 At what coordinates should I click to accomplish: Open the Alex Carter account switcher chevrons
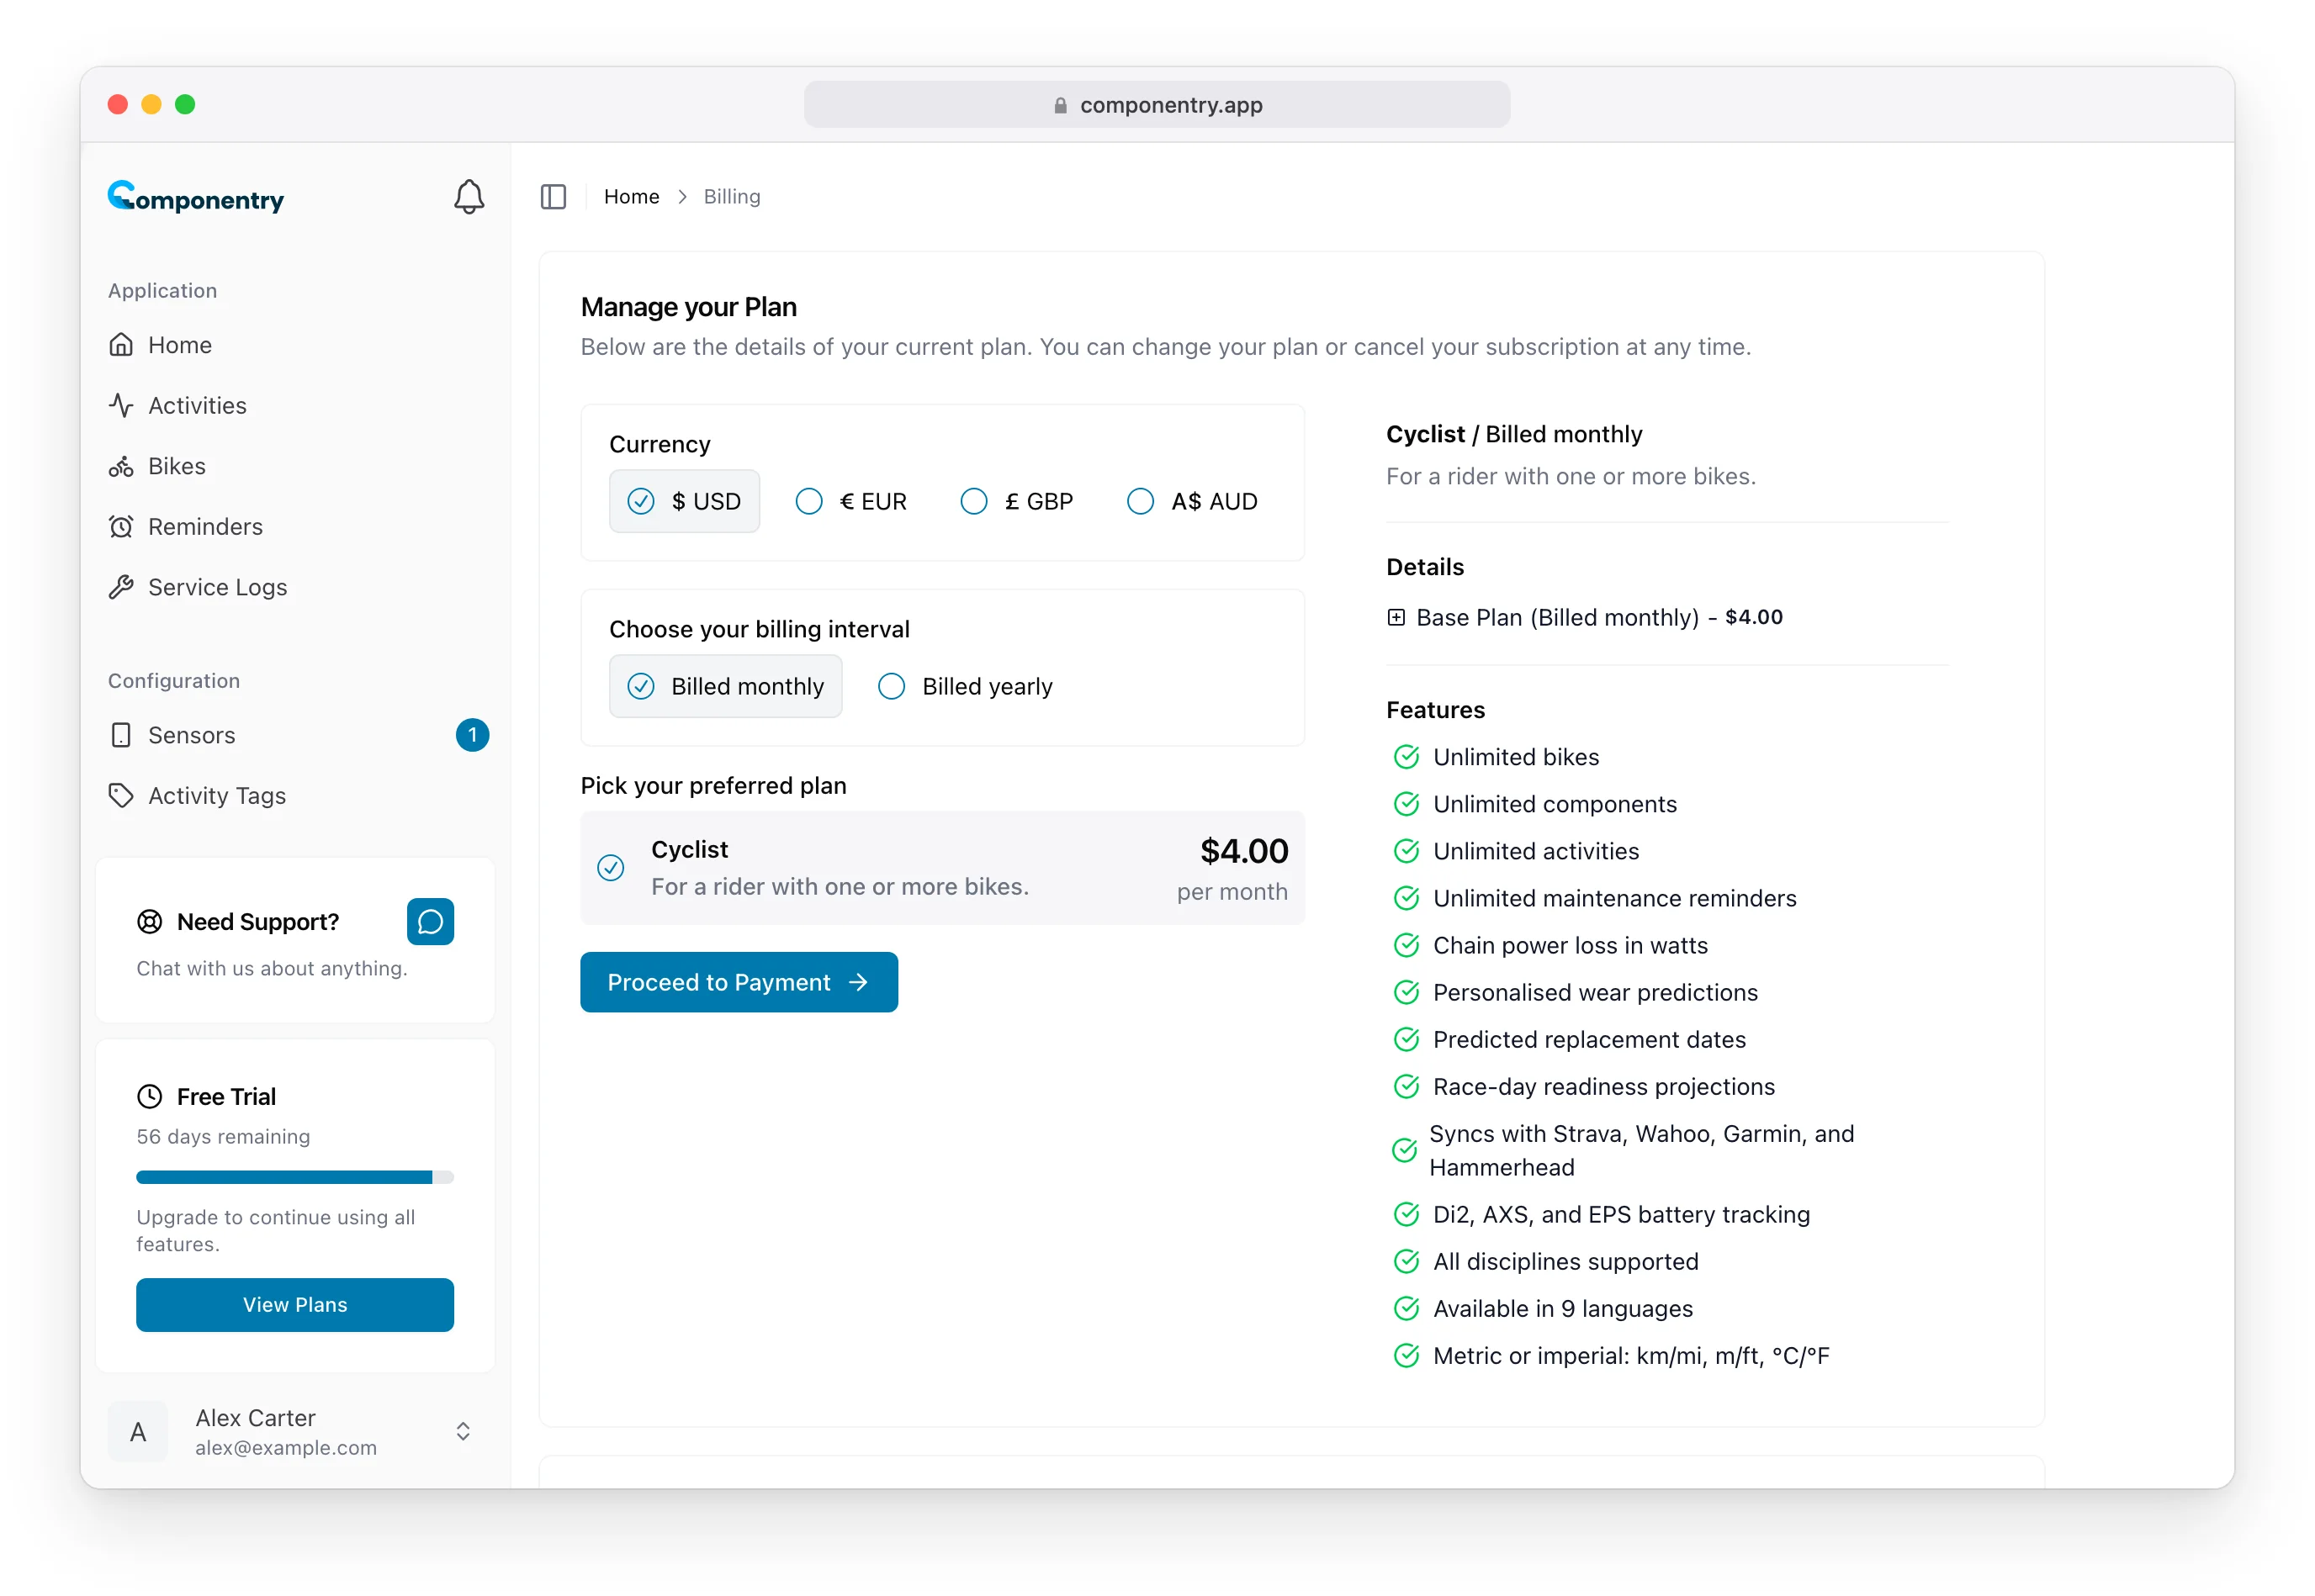[x=464, y=1432]
